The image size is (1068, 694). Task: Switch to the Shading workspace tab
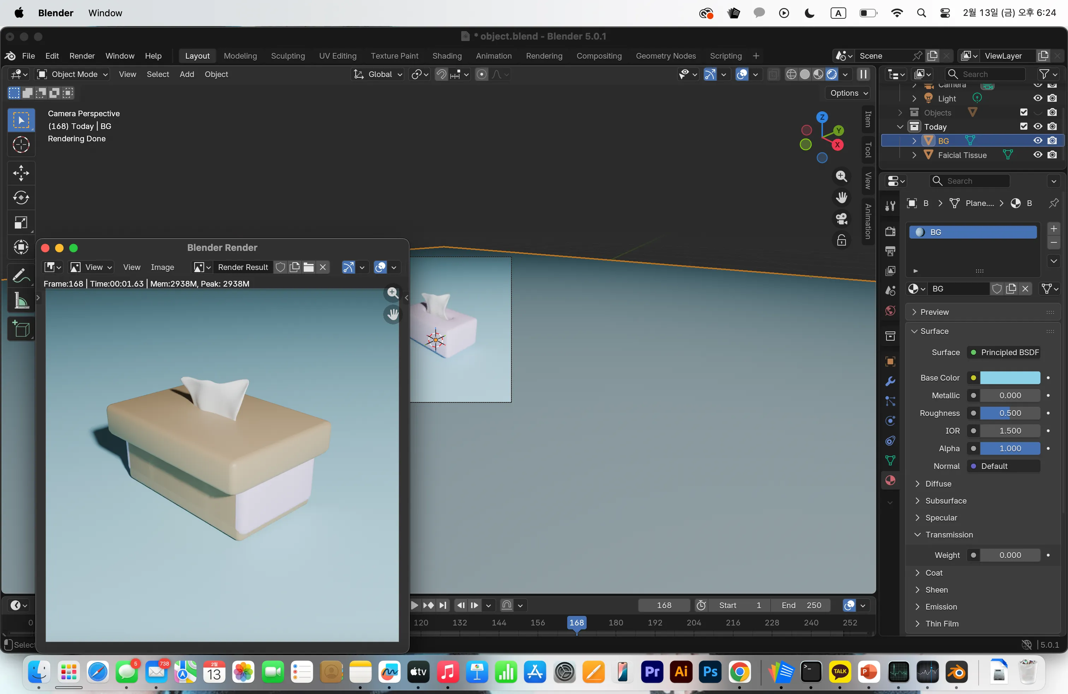[x=446, y=56]
